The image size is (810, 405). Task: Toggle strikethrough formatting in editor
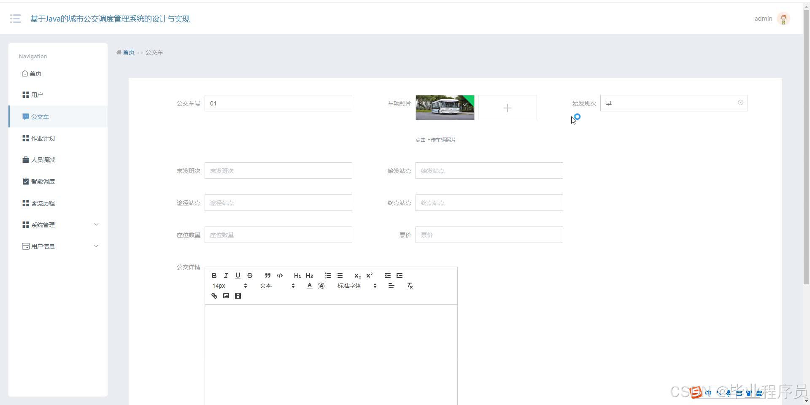(249, 275)
